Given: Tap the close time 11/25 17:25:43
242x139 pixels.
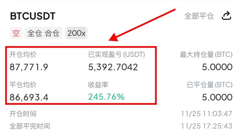Looking at the screenshot, I should click(207, 126).
